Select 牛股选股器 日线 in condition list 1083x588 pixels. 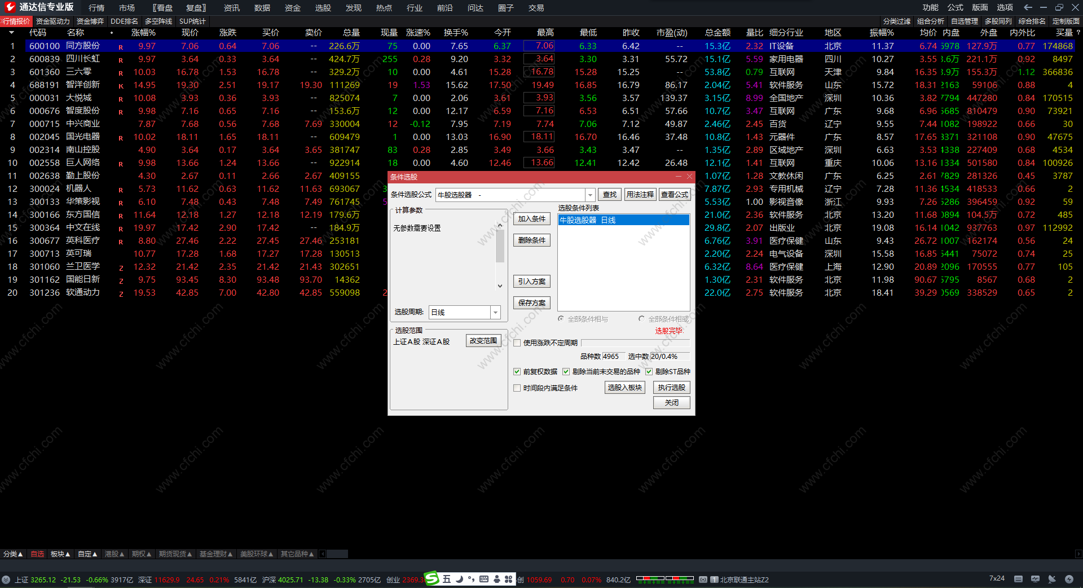(623, 220)
